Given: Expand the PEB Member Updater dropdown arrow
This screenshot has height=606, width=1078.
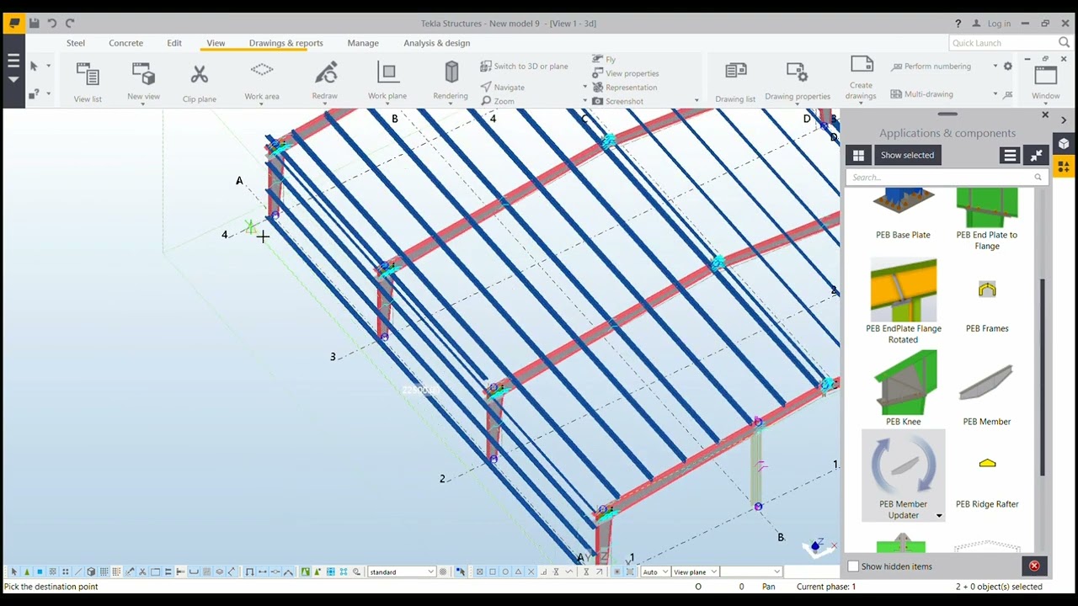Looking at the screenshot, I should [939, 516].
